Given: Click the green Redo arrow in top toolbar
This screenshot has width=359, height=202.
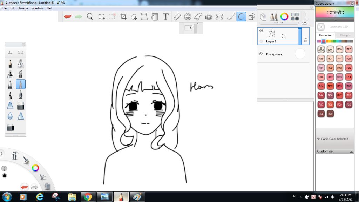Looking at the screenshot, I should click(78, 16).
